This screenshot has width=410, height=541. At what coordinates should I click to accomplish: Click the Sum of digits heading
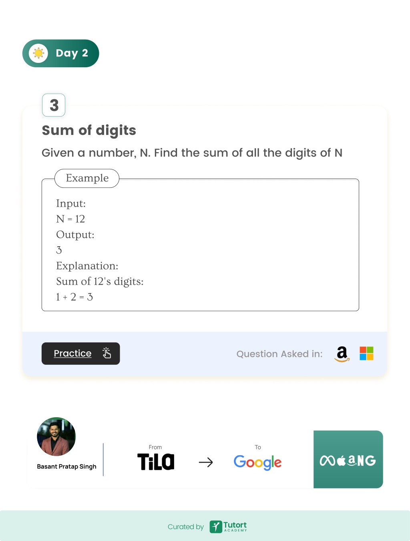point(89,131)
